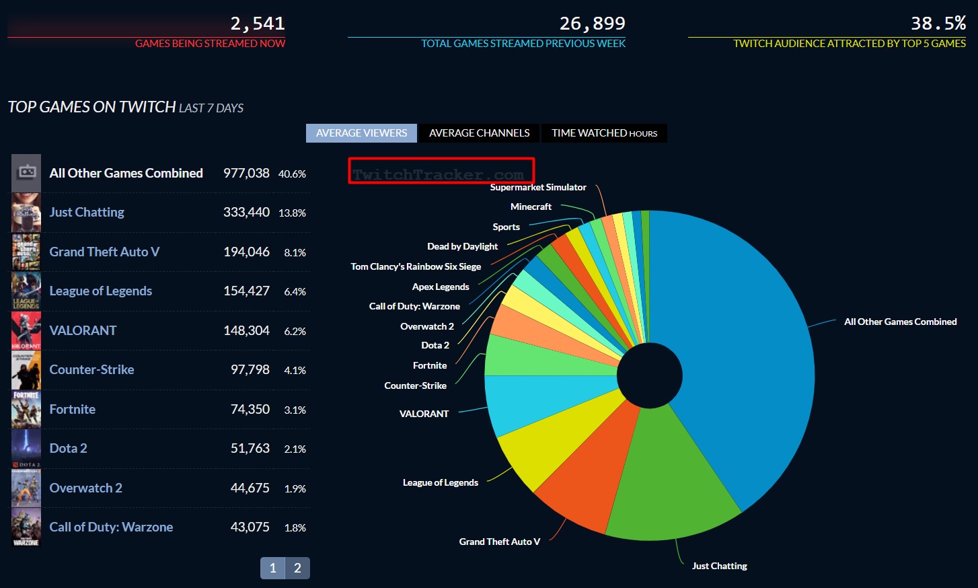Open the Call of Duty: Warzone list link
Viewport: 978px width, 588px height.
coord(111,527)
